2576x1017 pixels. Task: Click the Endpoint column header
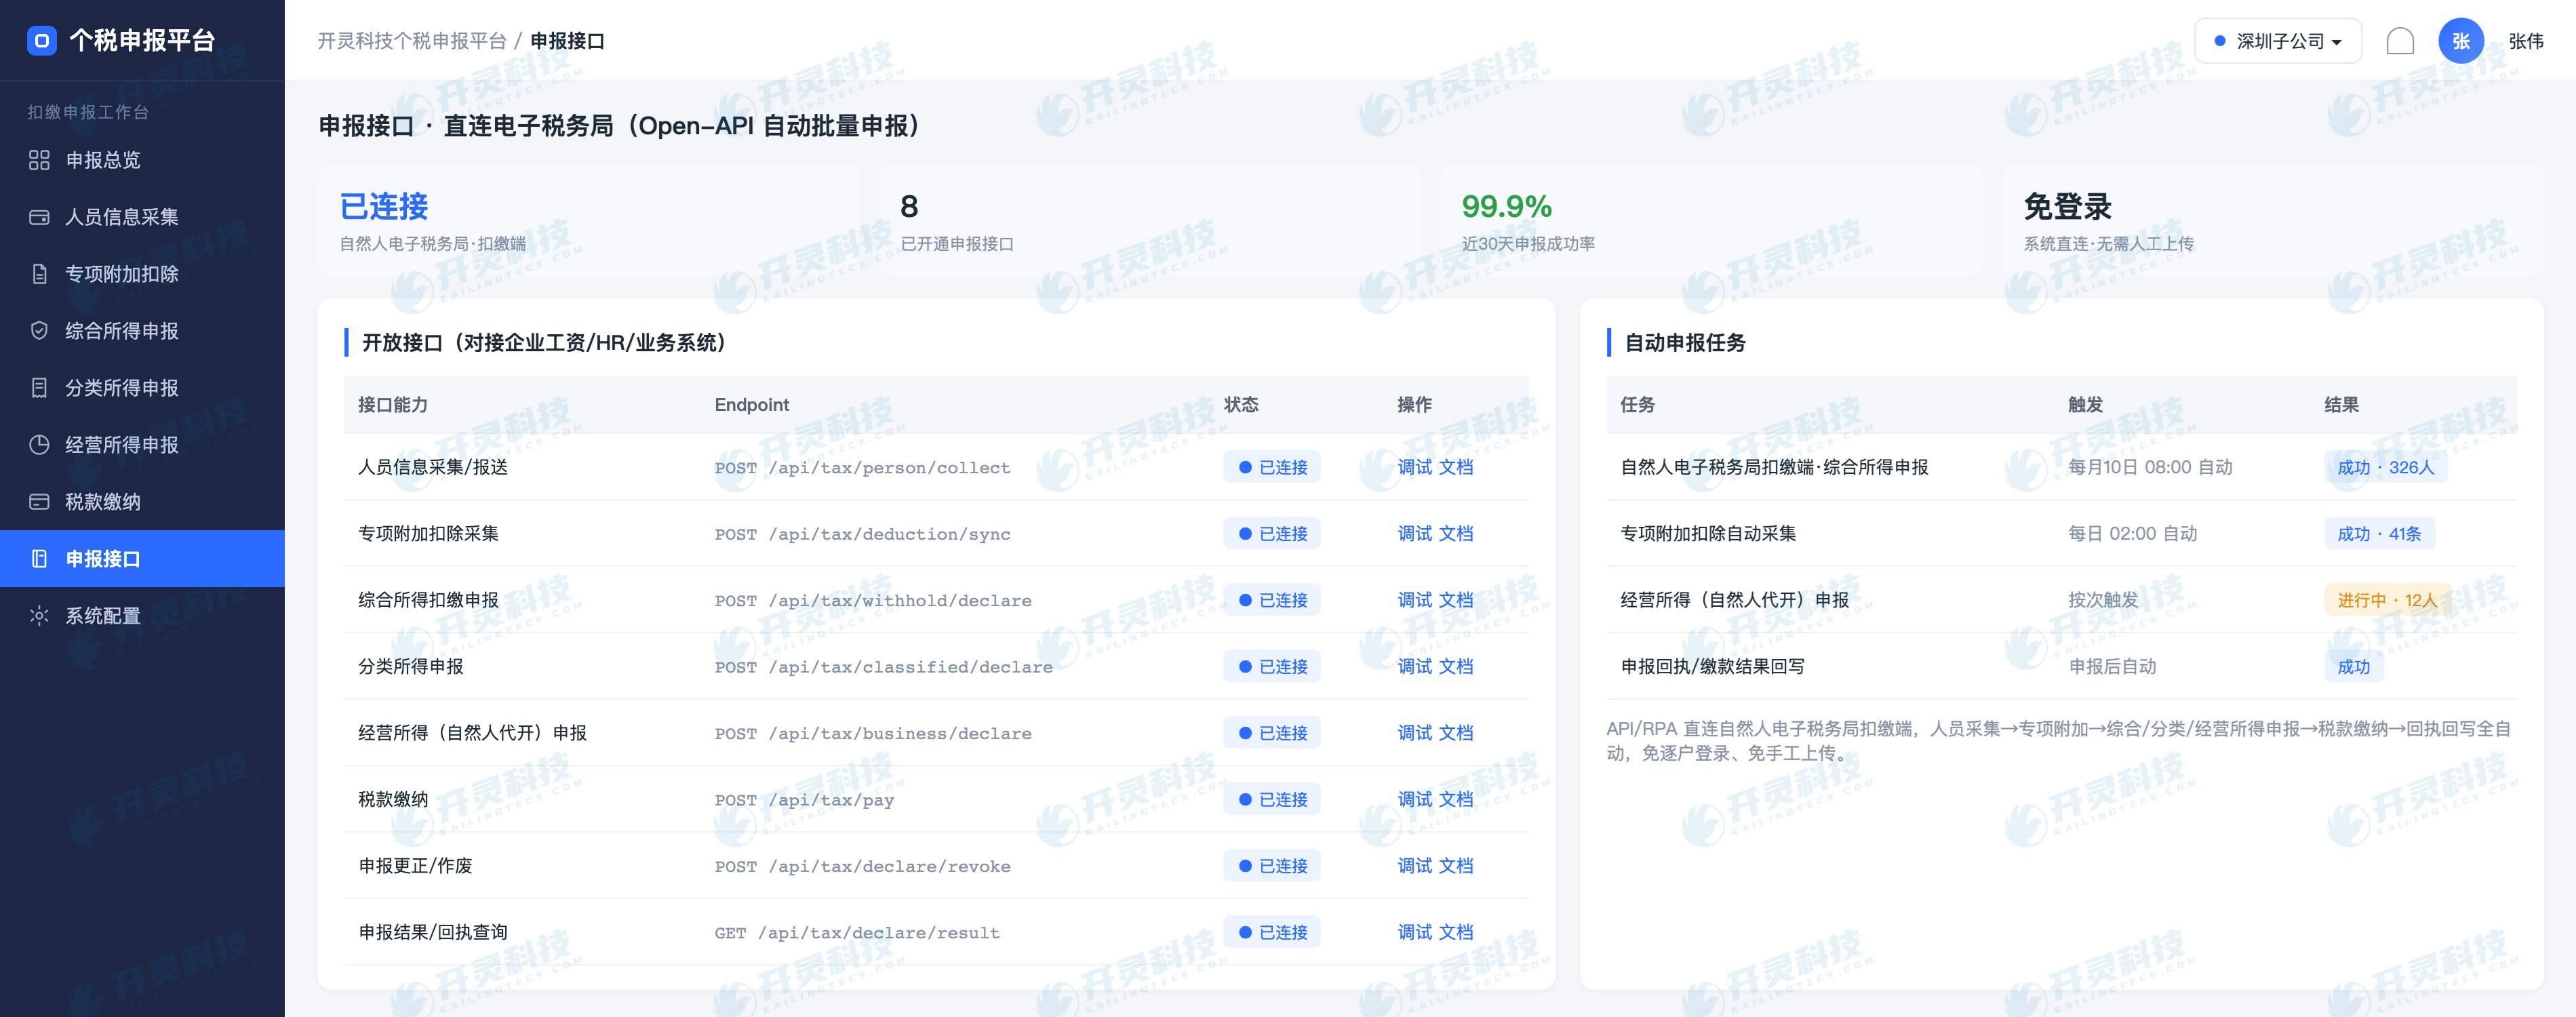pyautogui.click(x=752, y=405)
